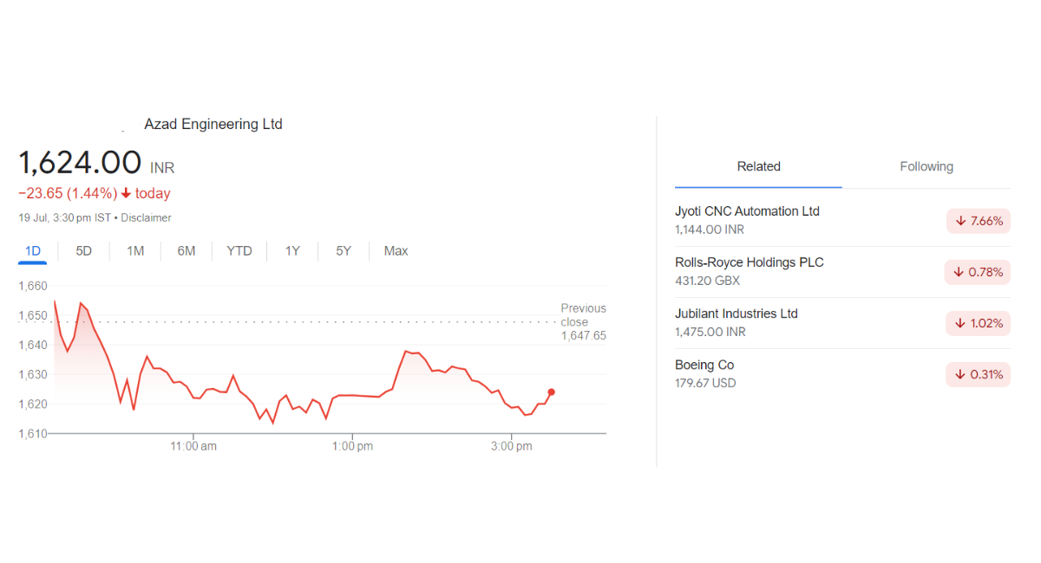Click the 1,610 y-axis label

click(33, 433)
